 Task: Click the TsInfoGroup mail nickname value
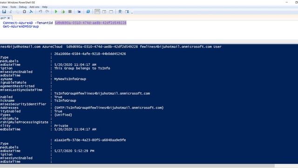[x=65, y=101]
